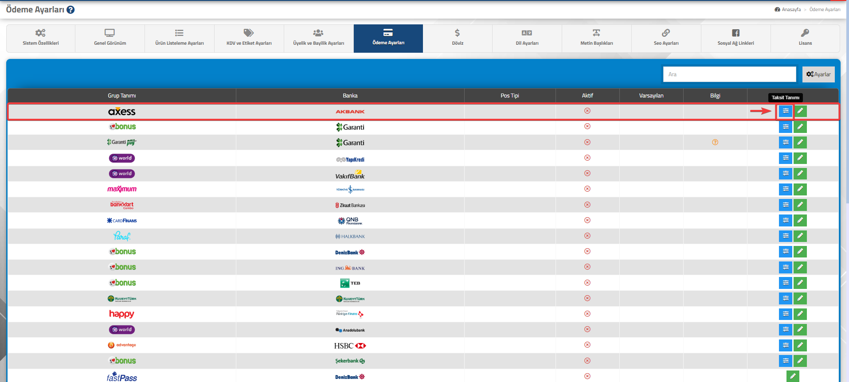Edit the Paraf Halkbank row
Screen dimensions: 849x382
point(800,236)
